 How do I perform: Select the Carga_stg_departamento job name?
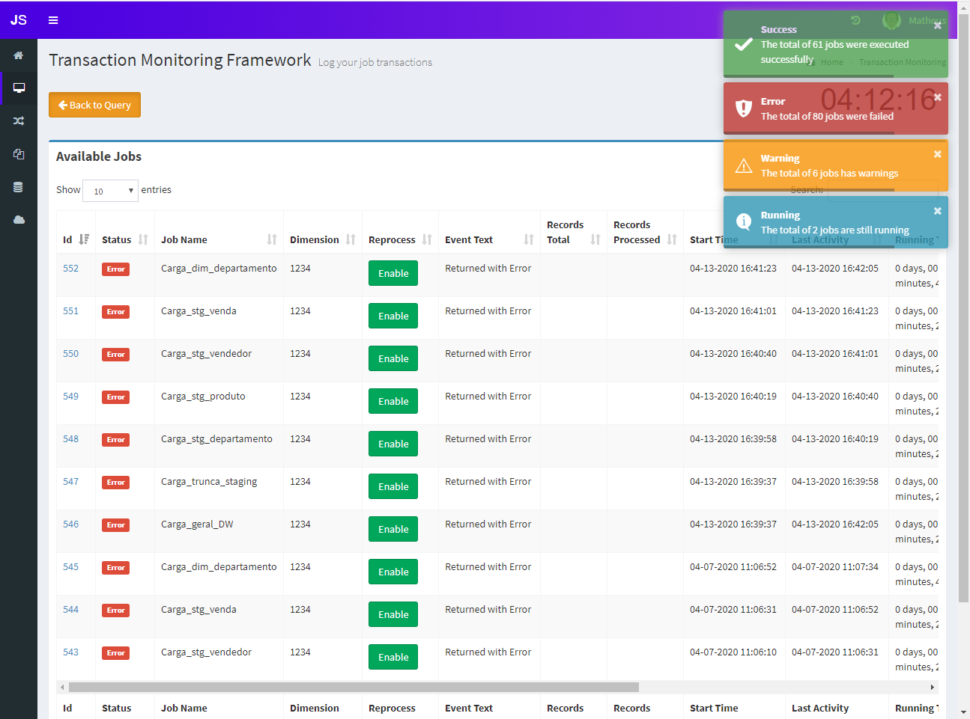pos(216,439)
